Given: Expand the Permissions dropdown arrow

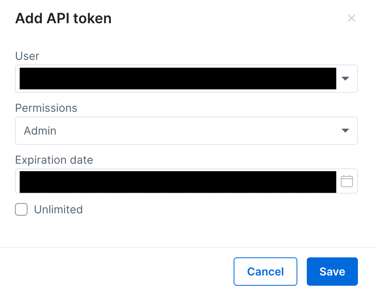Looking at the screenshot, I should click(x=345, y=131).
